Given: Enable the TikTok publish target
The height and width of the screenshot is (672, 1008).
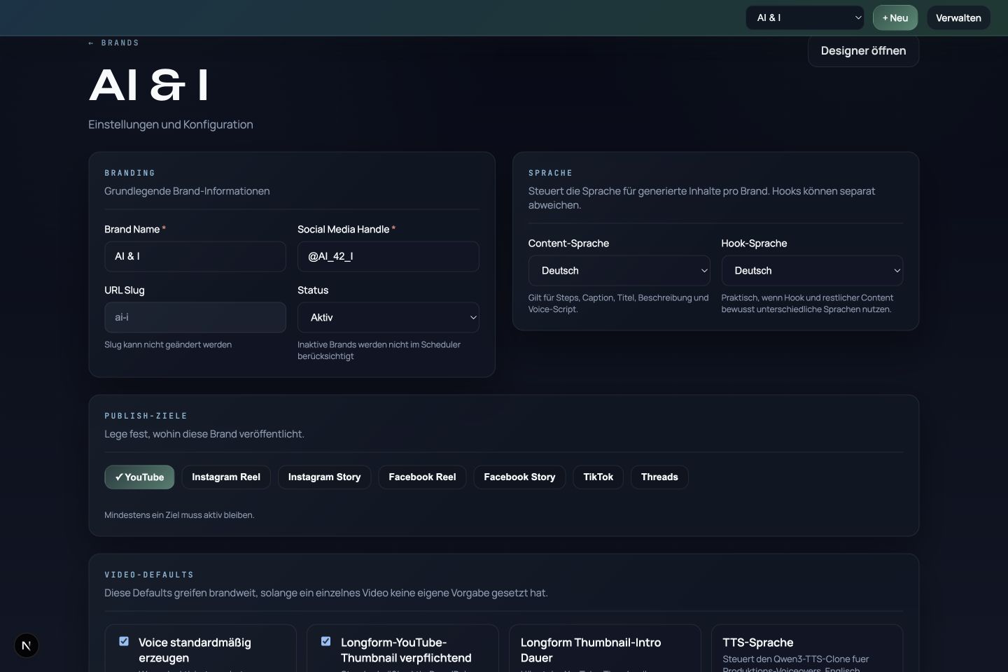Looking at the screenshot, I should (598, 477).
